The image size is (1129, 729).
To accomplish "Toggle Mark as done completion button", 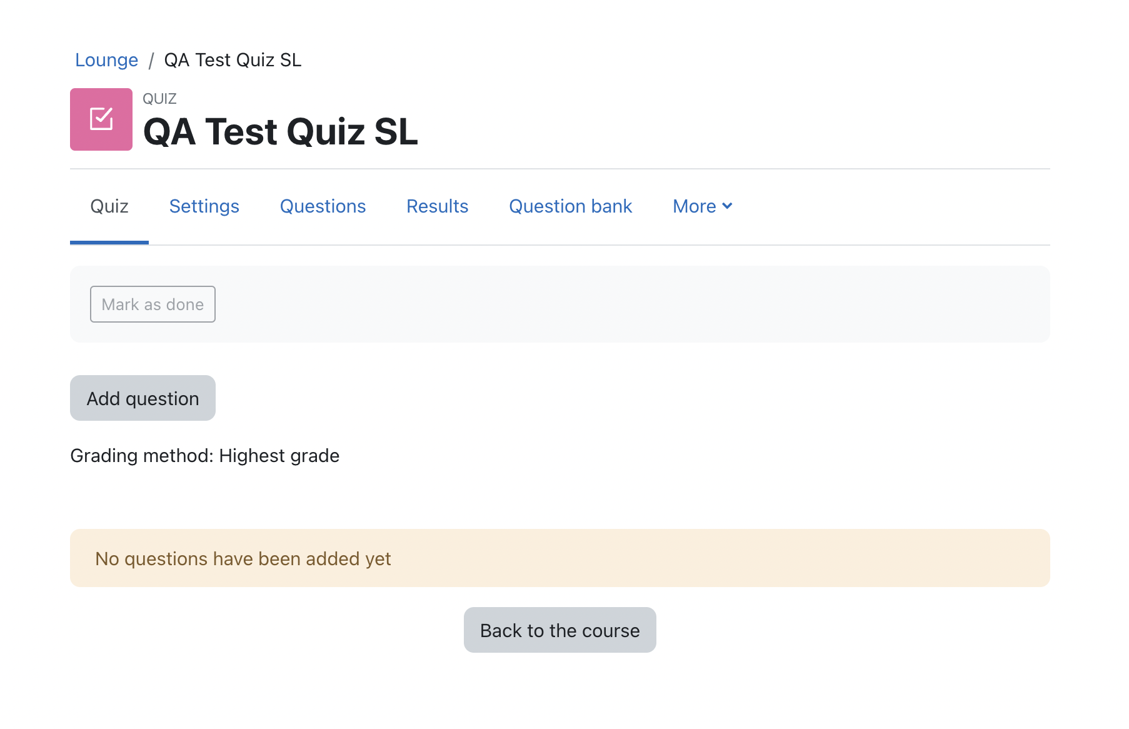I will click(x=153, y=304).
